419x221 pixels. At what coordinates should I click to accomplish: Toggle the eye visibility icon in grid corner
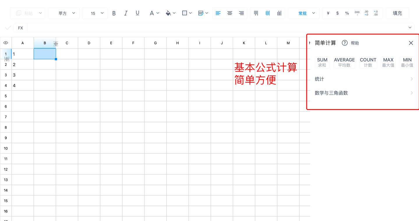click(6, 43)
